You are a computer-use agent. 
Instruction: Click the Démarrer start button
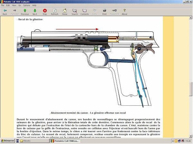click(8, 141)
